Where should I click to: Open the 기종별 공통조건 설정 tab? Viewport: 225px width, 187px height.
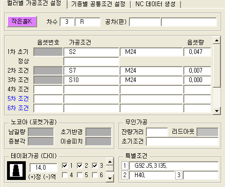(x=98, y=4)
